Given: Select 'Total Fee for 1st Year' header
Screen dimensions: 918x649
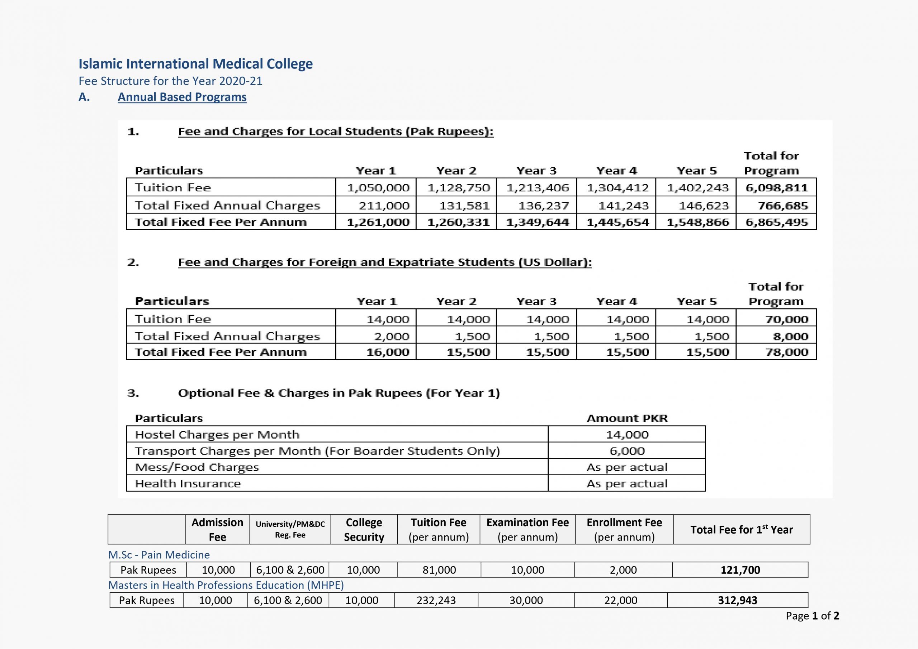Looking at the screenshot, I should click(742, 530).
